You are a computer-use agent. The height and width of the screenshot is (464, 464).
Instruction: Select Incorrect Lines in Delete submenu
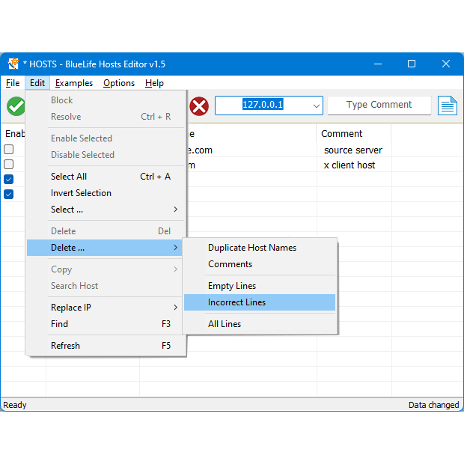tap(260, 302)
